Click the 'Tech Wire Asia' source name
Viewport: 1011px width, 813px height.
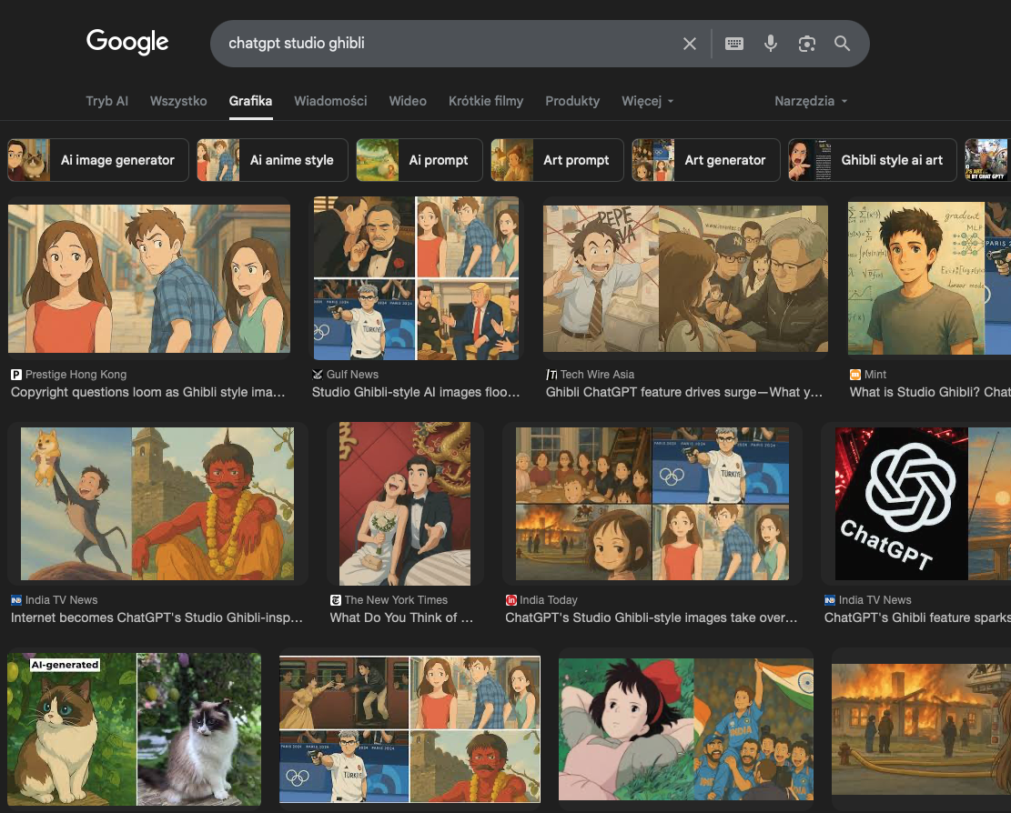click(597, 375)
